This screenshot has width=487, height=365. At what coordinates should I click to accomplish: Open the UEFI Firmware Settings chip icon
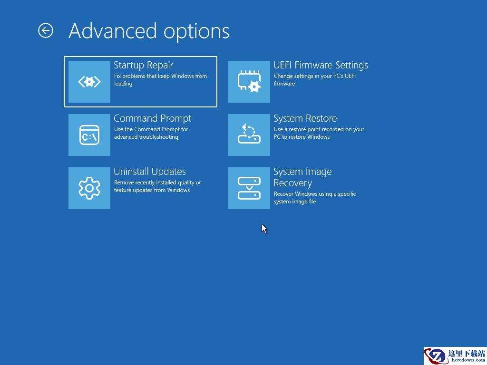(x=249, y=82)
